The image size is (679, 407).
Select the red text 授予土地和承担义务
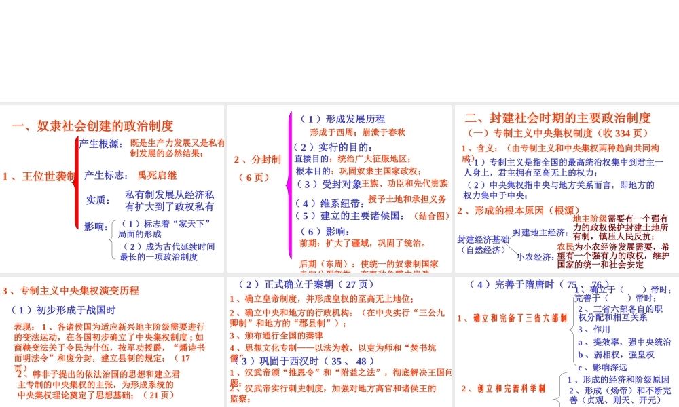(407, 199)
